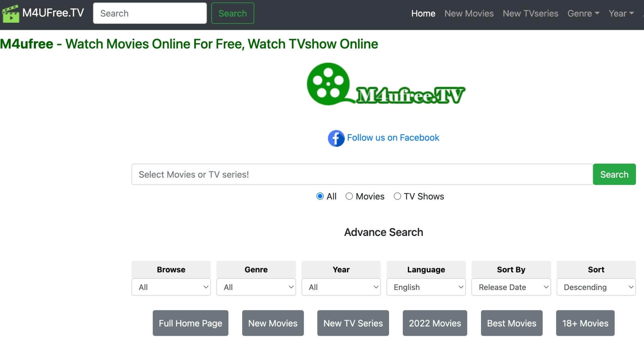Click the M4UFree.TV clapperboard logo icon
644x362 pixels.
(x=10, y=13)
